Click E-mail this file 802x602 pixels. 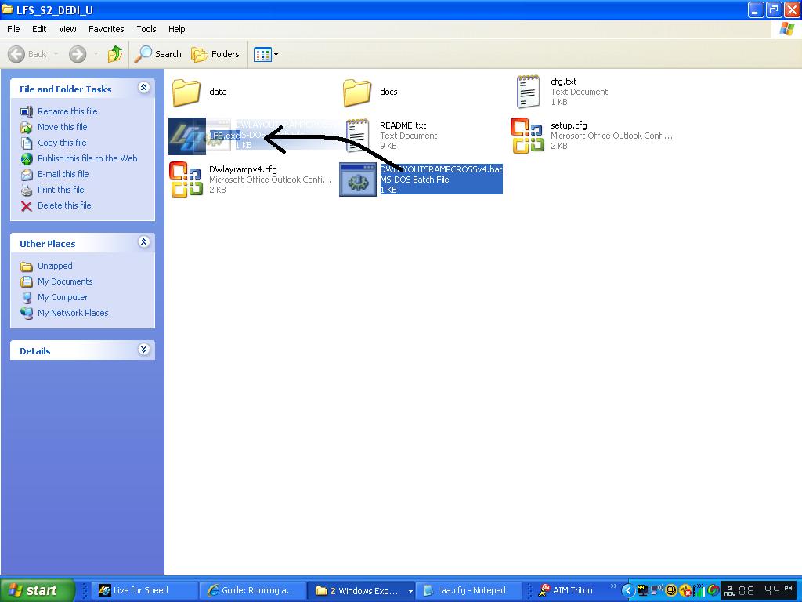pyautogui.click(x=63, y=174)
